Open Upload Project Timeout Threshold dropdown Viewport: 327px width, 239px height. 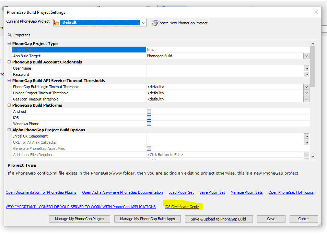[x=306, y=93]
